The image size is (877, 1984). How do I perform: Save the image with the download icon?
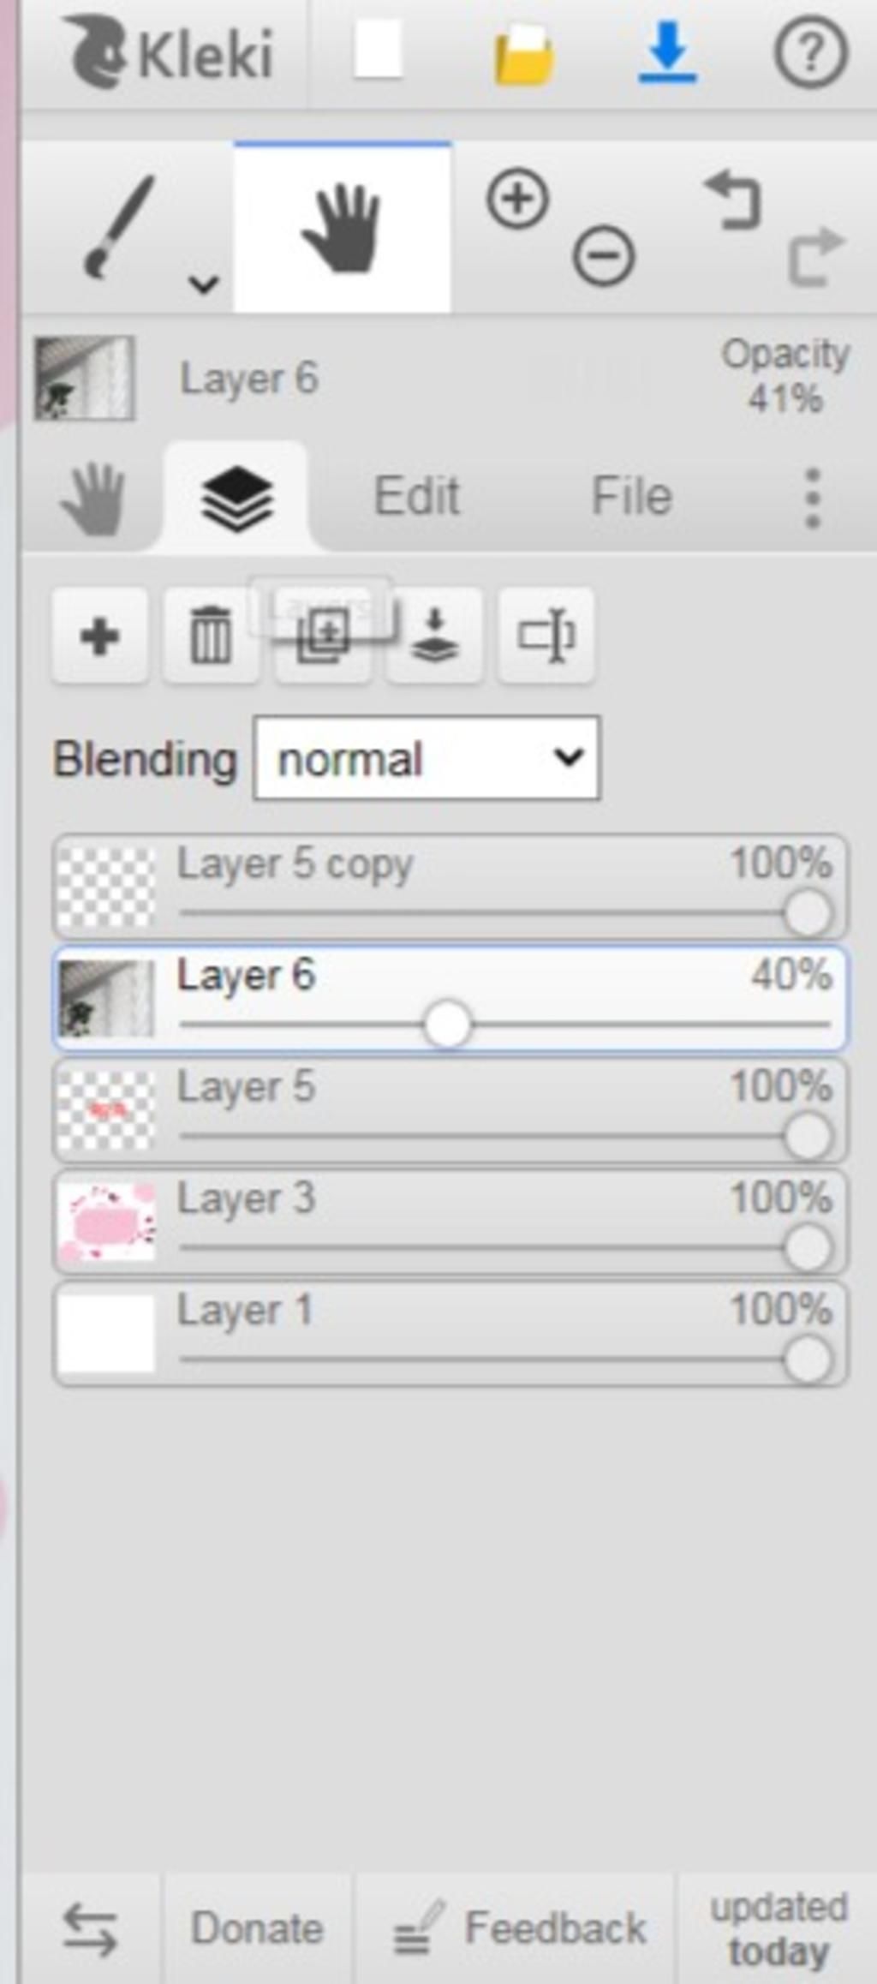point(667,53)
